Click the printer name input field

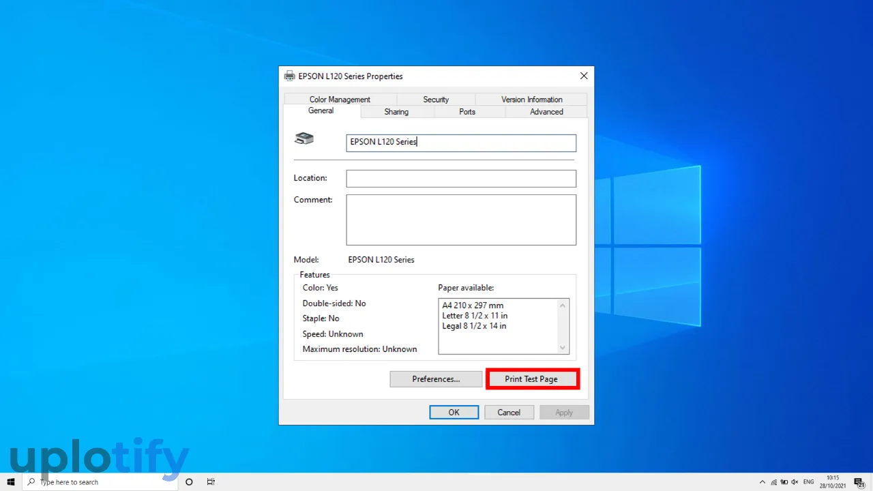tap(461, 143)
